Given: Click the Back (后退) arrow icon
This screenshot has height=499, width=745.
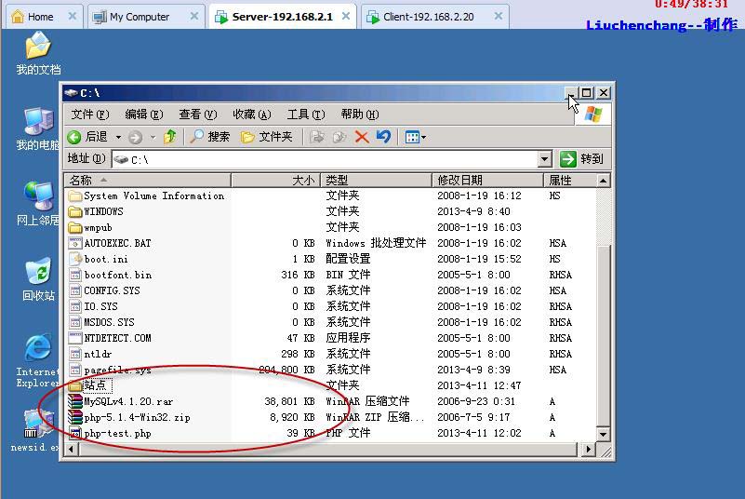Looking at the screenshot, I should click(x=74, y=138).
